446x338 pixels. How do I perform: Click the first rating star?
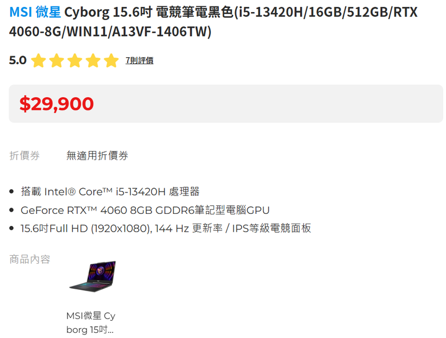click(38, 60)
